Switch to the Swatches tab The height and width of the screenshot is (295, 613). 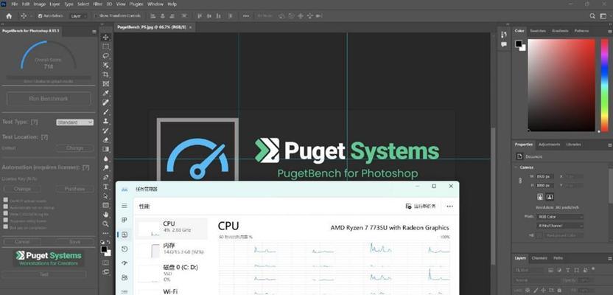[538, 31]
